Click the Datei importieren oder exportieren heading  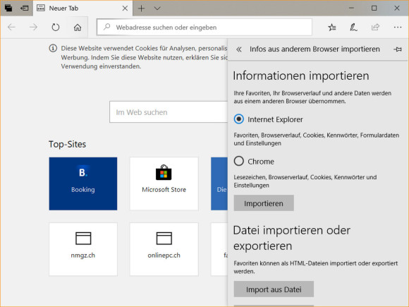292,238
